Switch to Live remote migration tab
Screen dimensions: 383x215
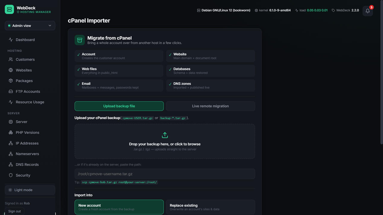click(x=210, y=106)
